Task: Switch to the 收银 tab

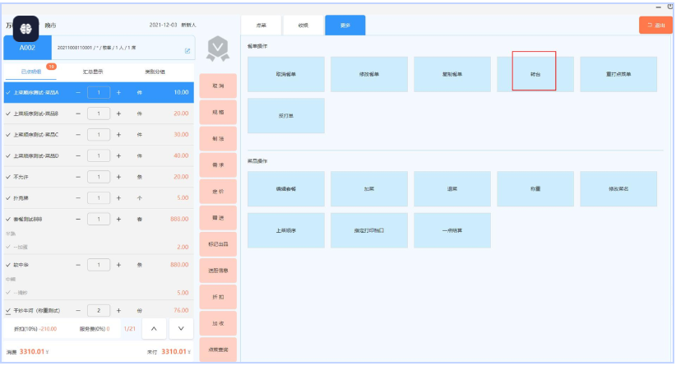Action: [x=303, y=25]
